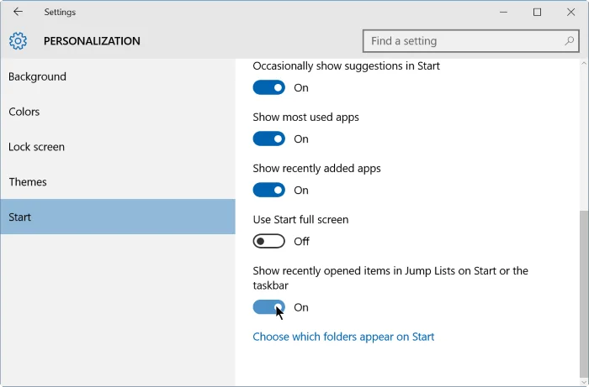589x387 pixels.
Task: Select Themes in sidebar
Action: click(118, 181)
